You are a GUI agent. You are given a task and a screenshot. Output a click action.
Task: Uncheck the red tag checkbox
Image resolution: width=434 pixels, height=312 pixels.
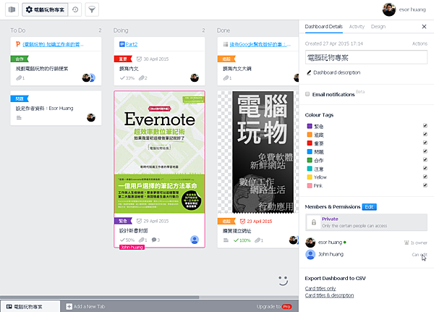(x=425, y=143)
